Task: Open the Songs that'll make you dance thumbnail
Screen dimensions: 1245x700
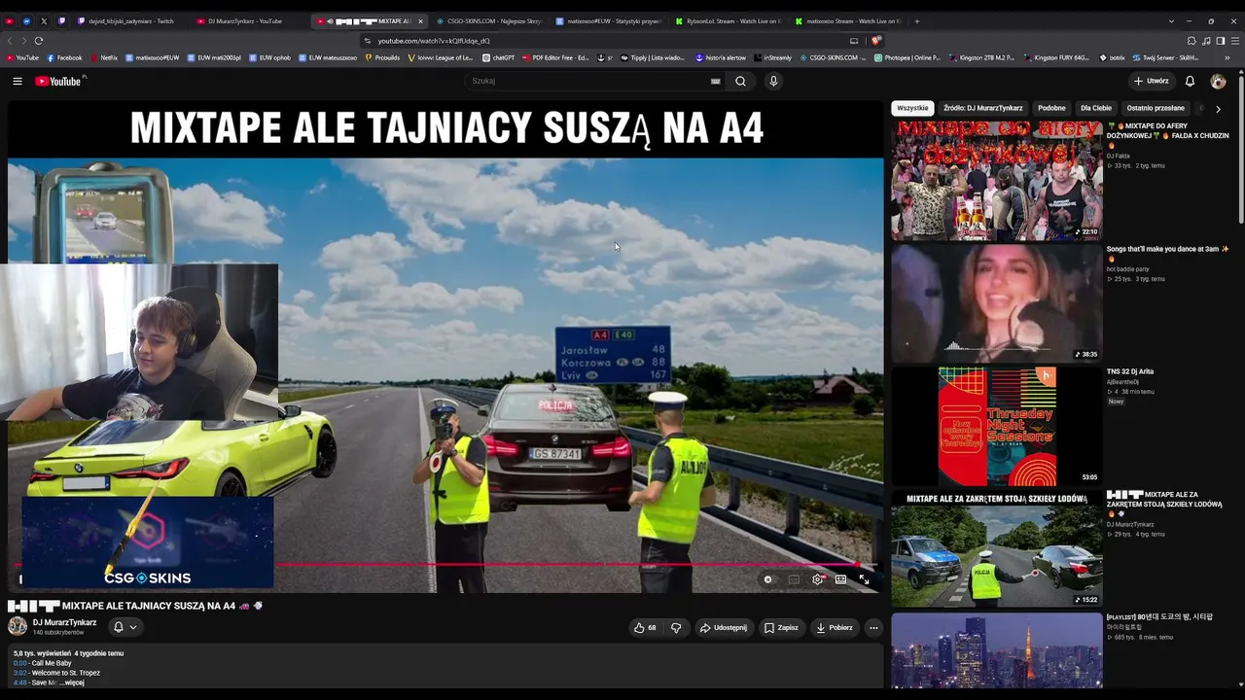Action: pyautogui.click(x=997, y=303)
